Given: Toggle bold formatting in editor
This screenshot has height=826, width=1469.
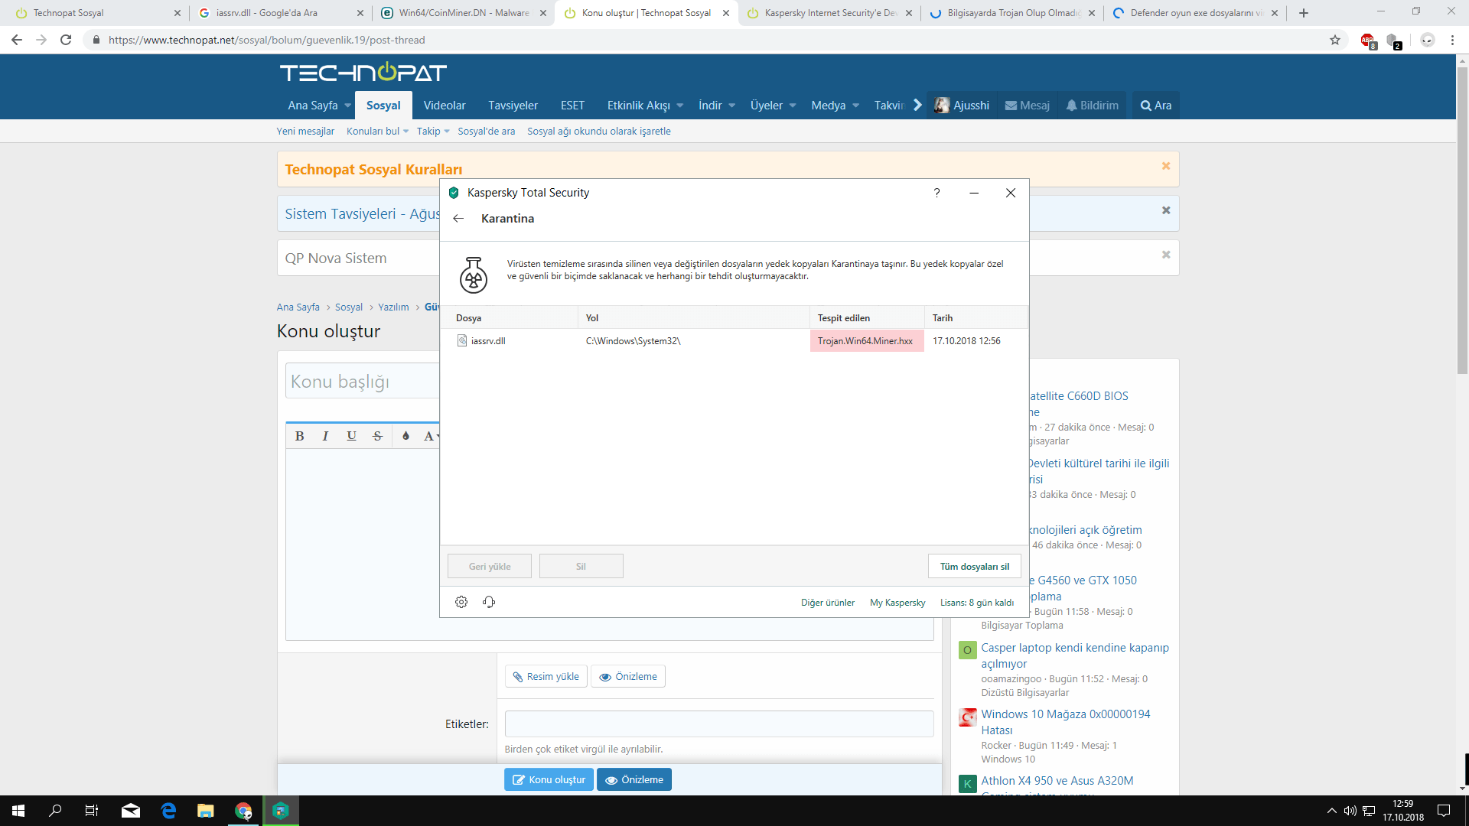Looking at the screenshot, I should (x=299, y=436).
